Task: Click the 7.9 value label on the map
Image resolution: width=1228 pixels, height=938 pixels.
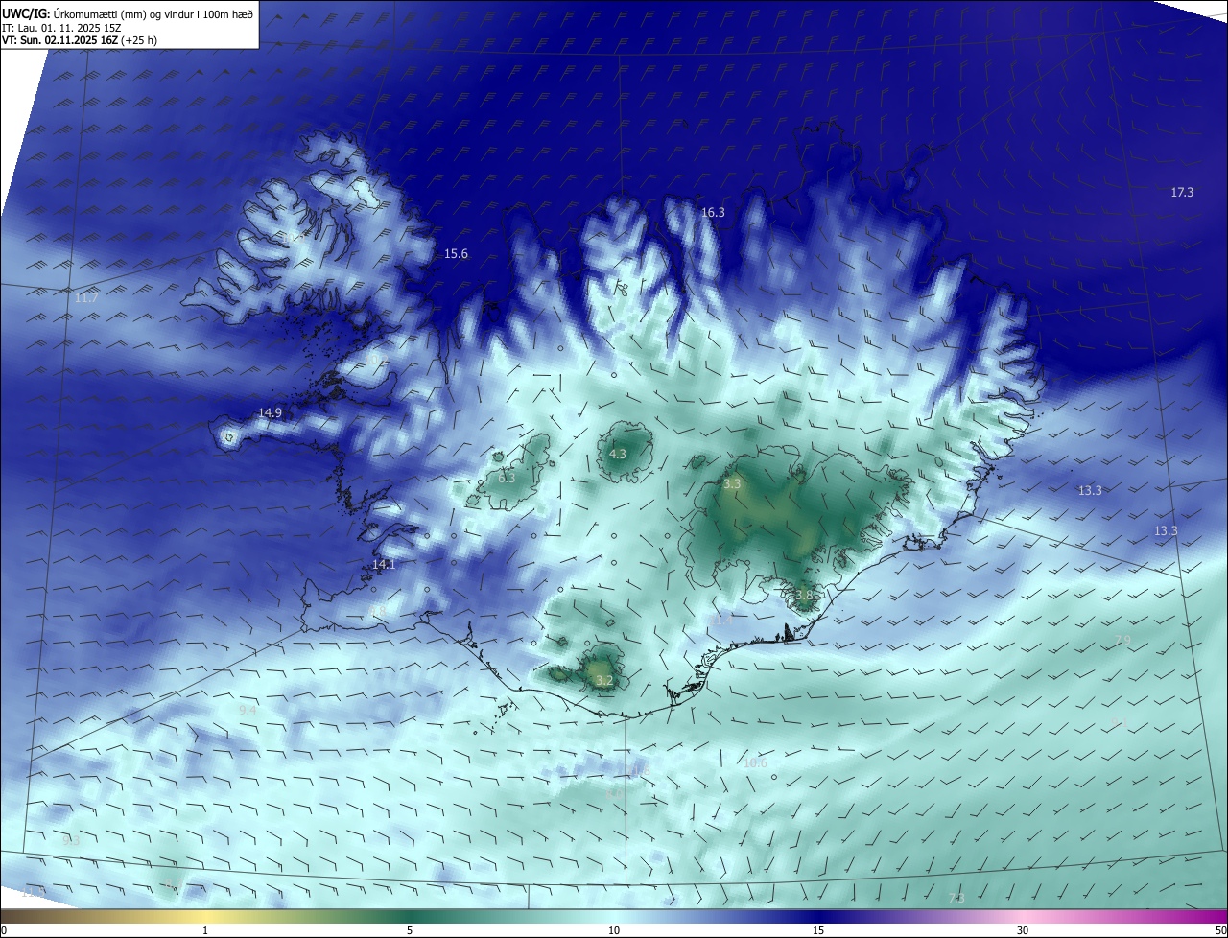Action: tap(1122, 641)
